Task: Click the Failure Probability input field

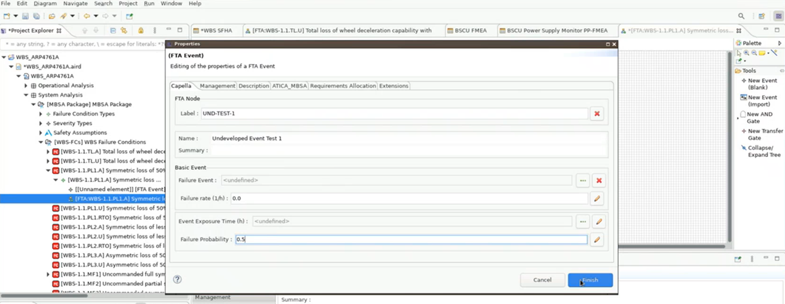Action: click(x=411, y=240)
